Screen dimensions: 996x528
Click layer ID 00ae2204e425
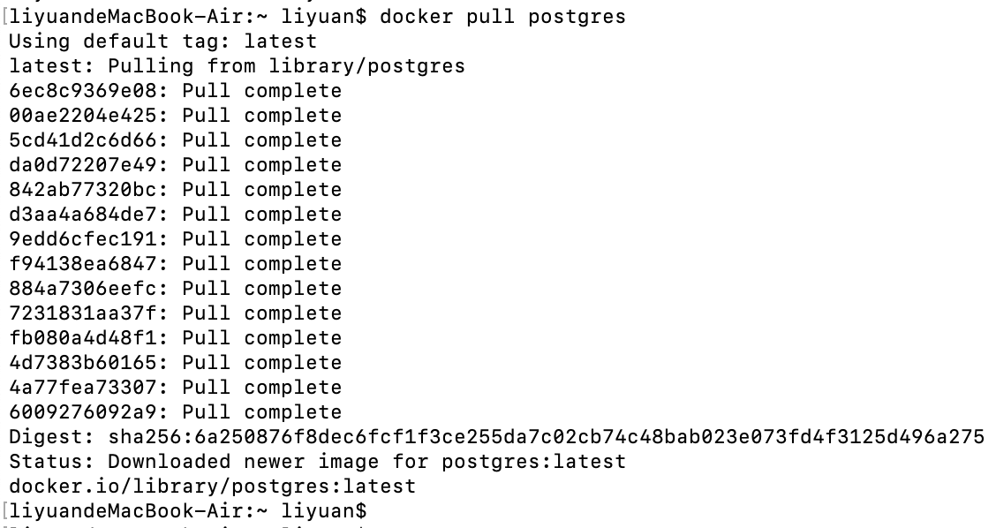tap(89, 116)
